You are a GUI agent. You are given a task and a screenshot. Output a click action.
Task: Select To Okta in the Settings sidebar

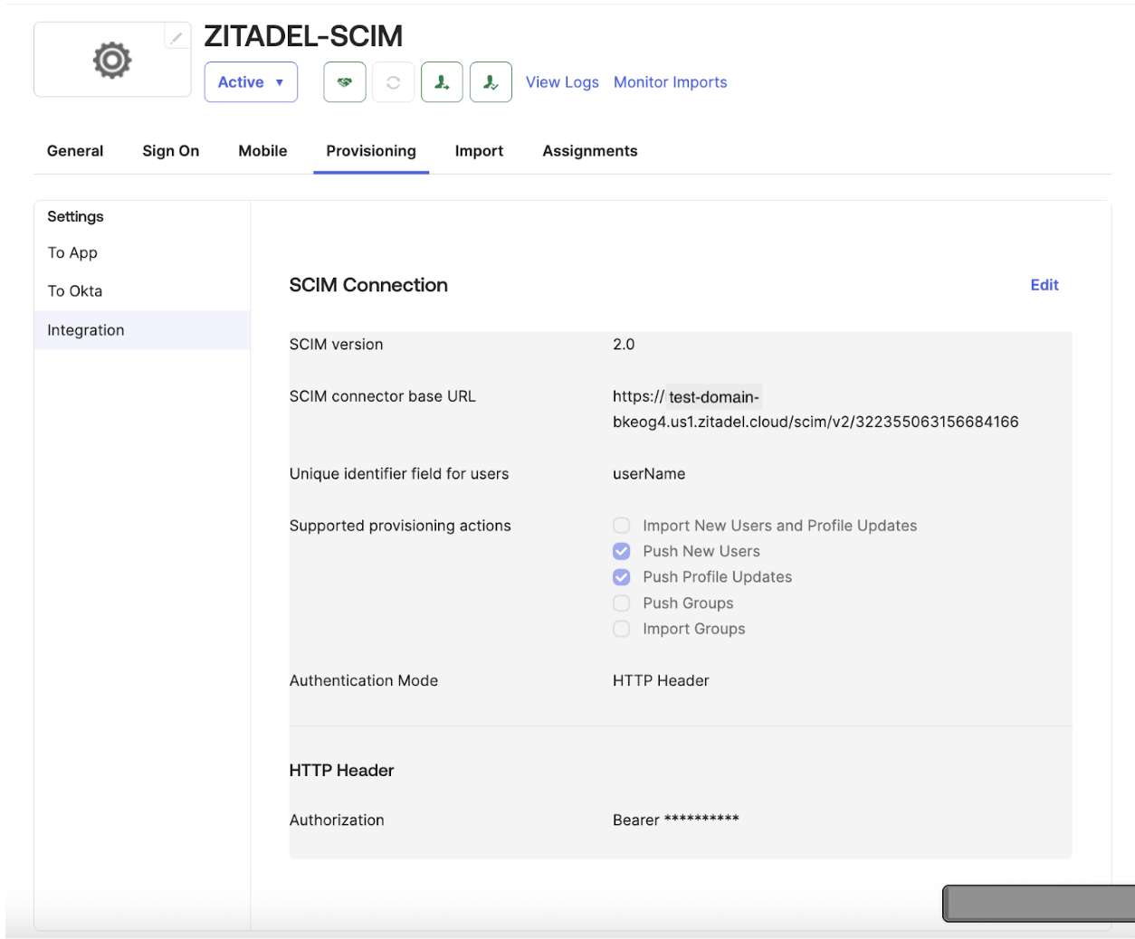click(x=75, y=290)
